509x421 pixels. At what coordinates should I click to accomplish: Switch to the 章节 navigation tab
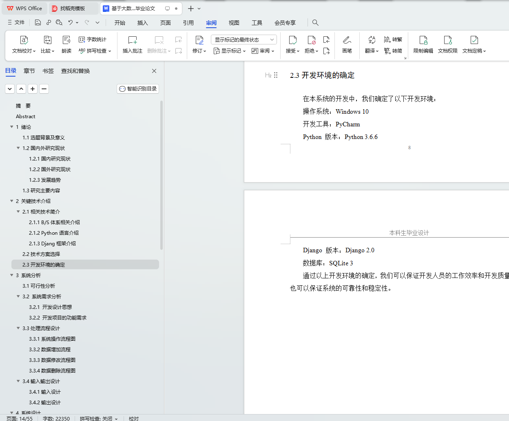29,71
